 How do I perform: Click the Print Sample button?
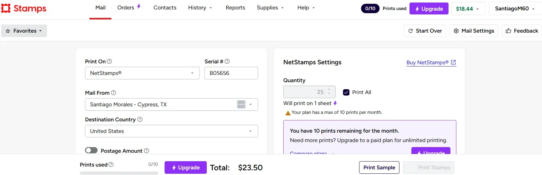pyautogui.click(x=379, y=167)
